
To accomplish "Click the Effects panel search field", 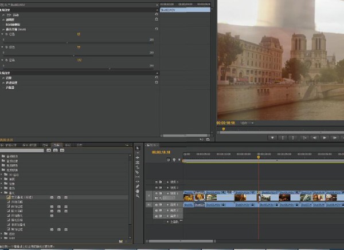I will tap(22, 150).
